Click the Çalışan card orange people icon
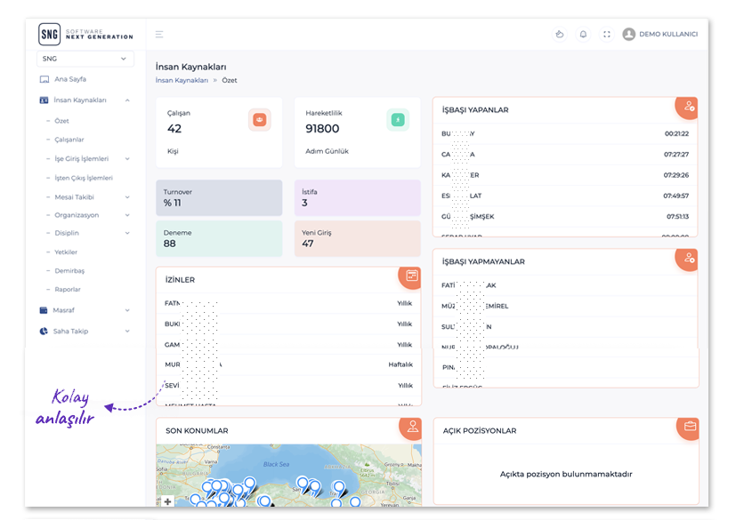Screen dimensions: 736x520 point(259,119)
